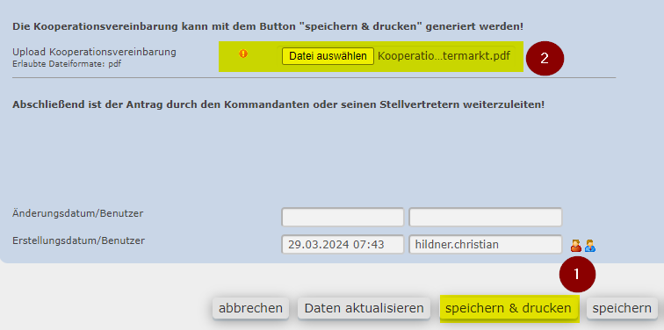664x330 pixels.
Task: Focus the empty Änderungsdatum Benutzer field
Action: click(486, 217)
